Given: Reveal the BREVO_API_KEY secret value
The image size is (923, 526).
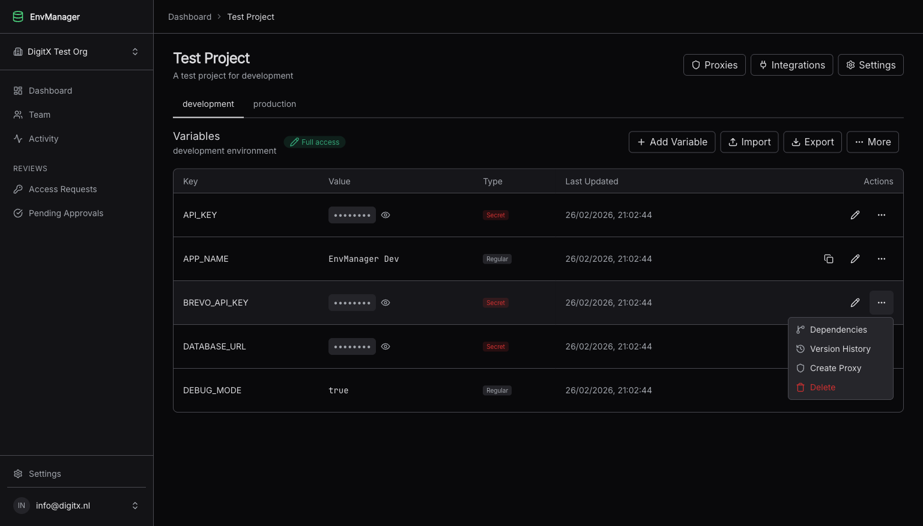Looking at the screenshot, I should (386, 303).
